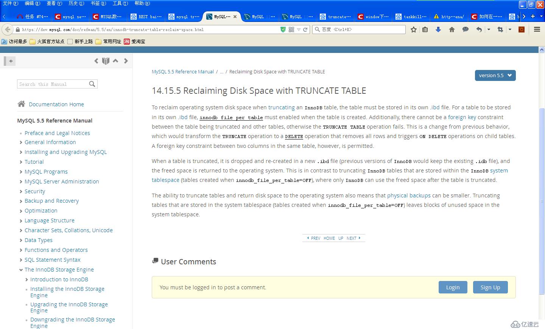Expand the Tutorial tree item
Viewport: 545px width, 329px height.
click(21, 162)
